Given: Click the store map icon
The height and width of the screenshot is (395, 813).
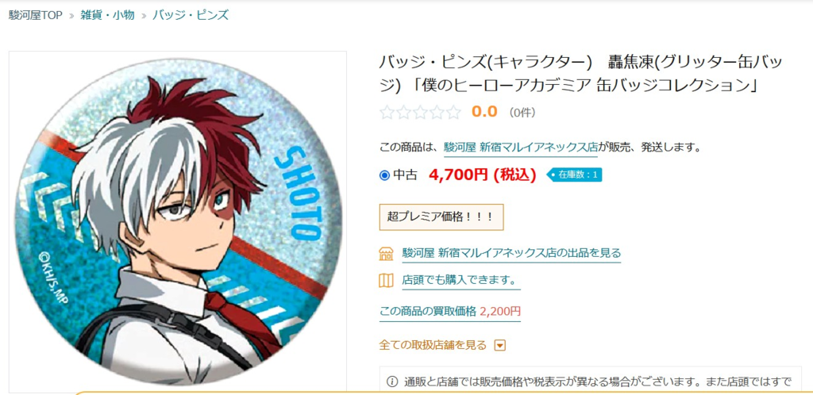Looking at the screenshot, I should [x=387, y=281].
